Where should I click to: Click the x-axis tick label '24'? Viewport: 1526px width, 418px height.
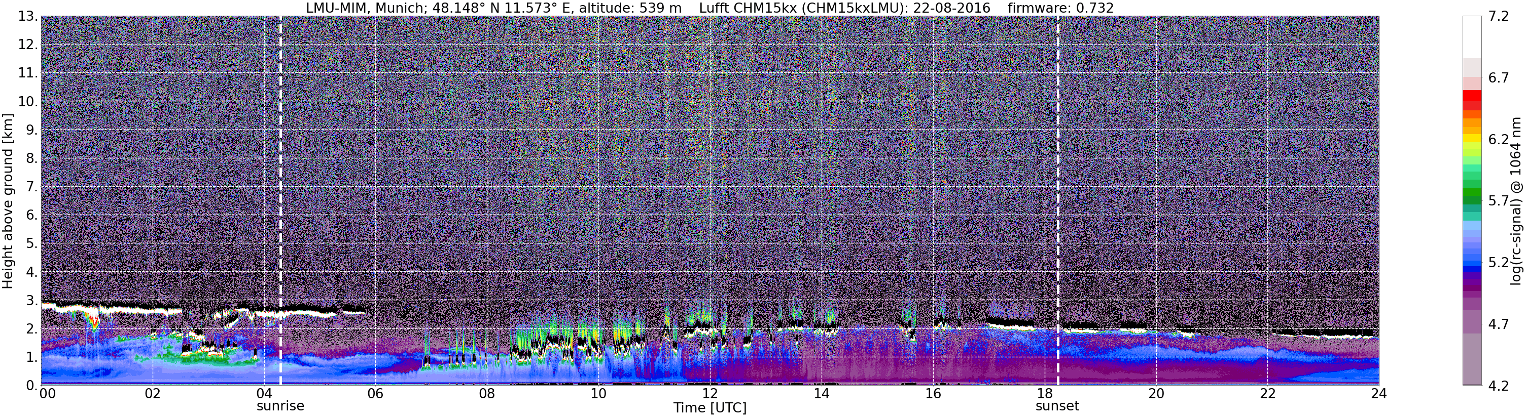tap(1378, 394)
